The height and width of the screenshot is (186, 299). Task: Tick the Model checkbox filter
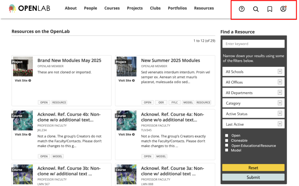tap(227, 150)
